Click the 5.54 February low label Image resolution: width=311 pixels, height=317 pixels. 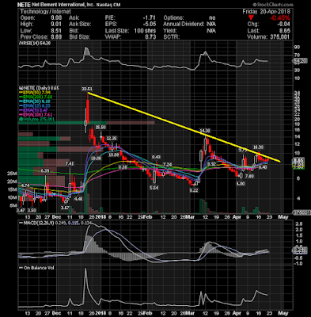click(x=154, y=188)
